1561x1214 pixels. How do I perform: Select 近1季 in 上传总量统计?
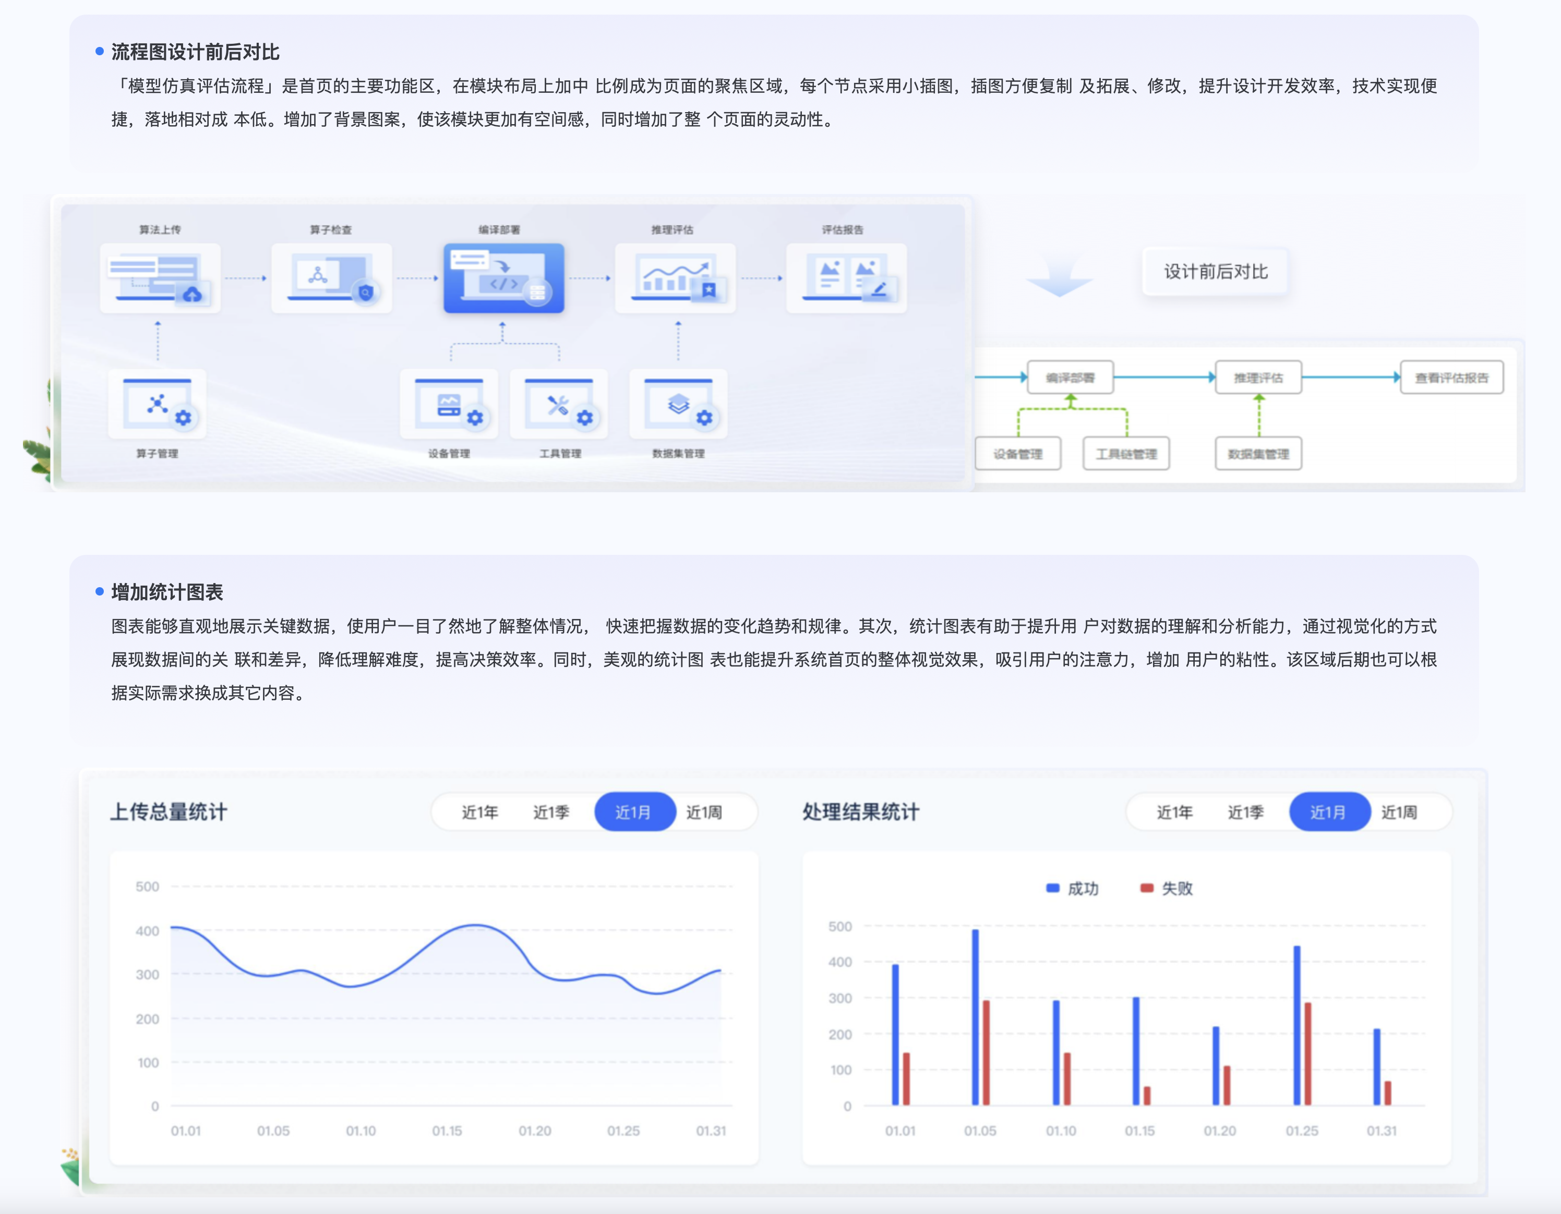click(551, 812)
